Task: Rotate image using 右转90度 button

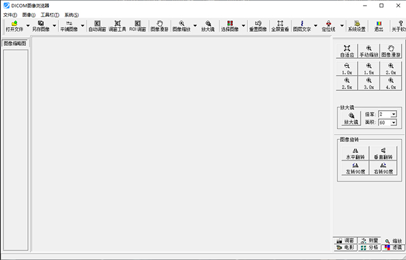Action: click(383, 168)
